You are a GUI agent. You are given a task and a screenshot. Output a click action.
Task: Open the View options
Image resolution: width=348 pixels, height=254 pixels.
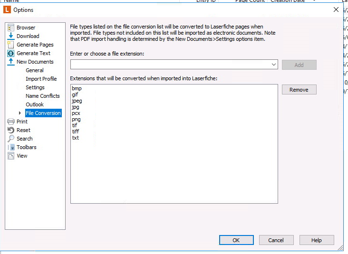click(22, 156)
